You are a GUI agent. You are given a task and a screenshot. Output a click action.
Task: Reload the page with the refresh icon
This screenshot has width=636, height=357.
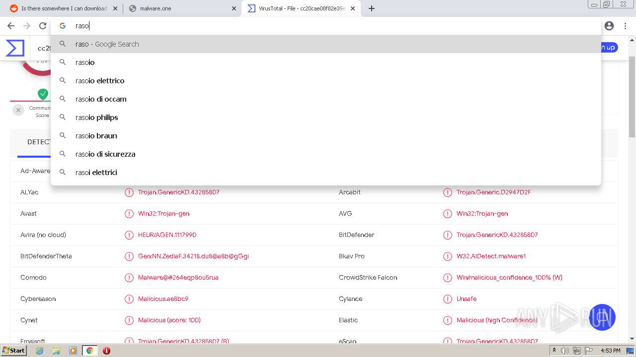(x=43, y=26)
